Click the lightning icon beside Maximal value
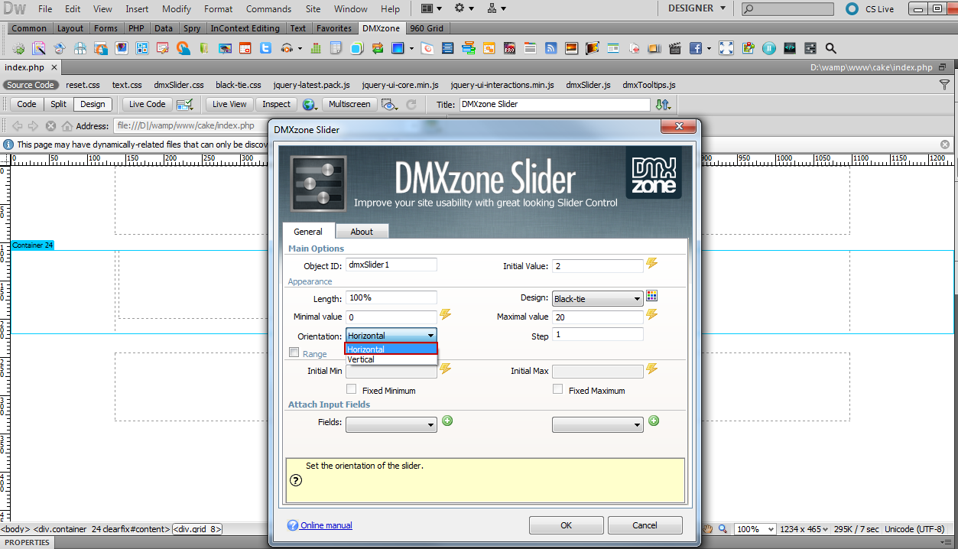Screen dimensions: 958x549 click(x=651, y=315)
